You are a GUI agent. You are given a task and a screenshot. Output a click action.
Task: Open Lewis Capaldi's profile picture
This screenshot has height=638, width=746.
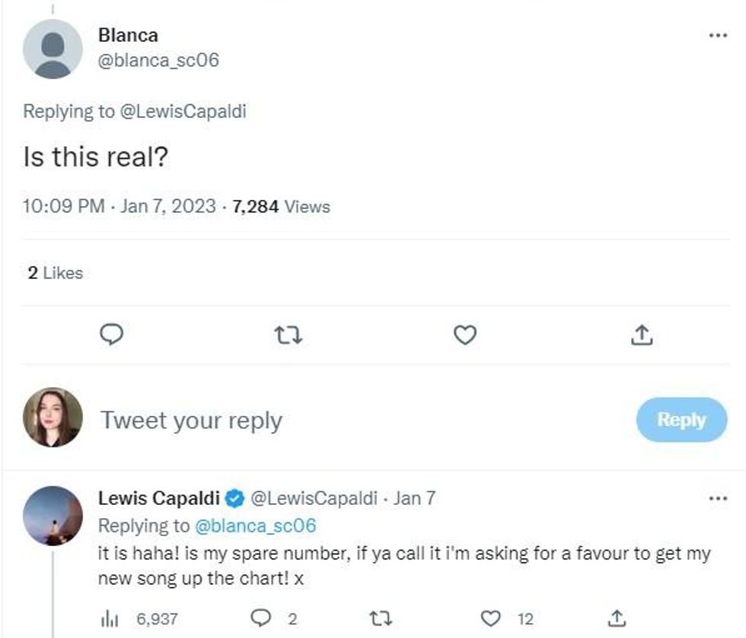coord(53,516)
